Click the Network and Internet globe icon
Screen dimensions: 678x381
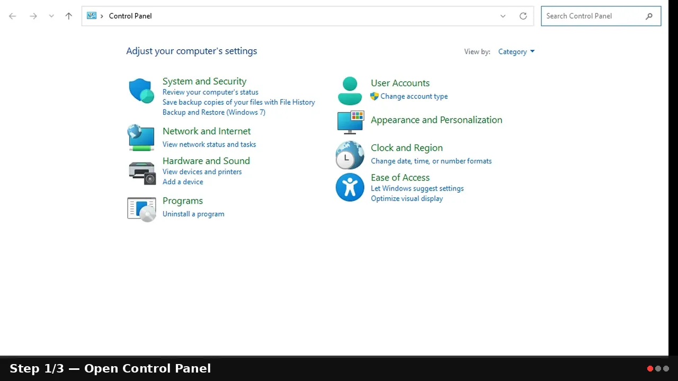point(141,138)
